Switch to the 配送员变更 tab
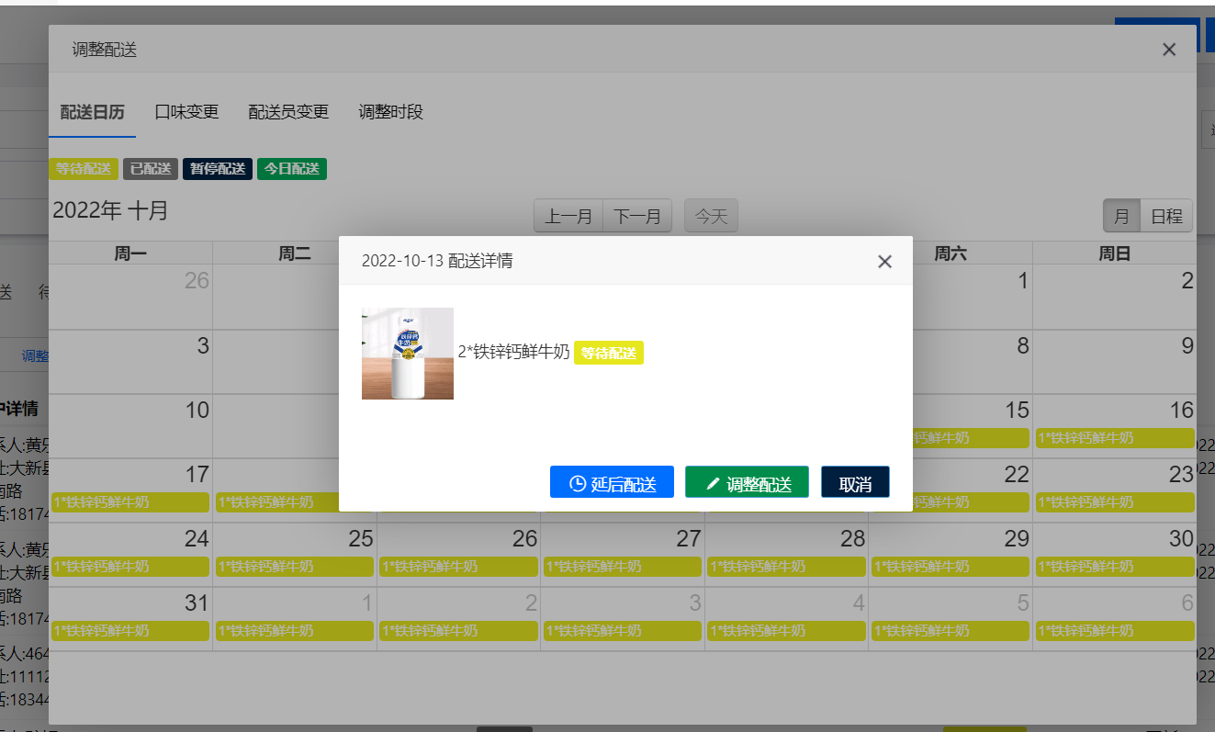1215x732 pixels. 288,112
